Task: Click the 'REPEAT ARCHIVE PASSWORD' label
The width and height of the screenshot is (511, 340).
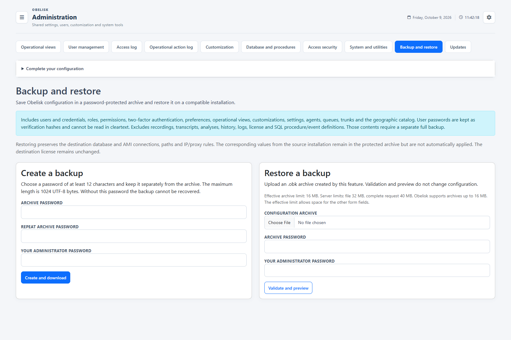Action: (50, 227)
